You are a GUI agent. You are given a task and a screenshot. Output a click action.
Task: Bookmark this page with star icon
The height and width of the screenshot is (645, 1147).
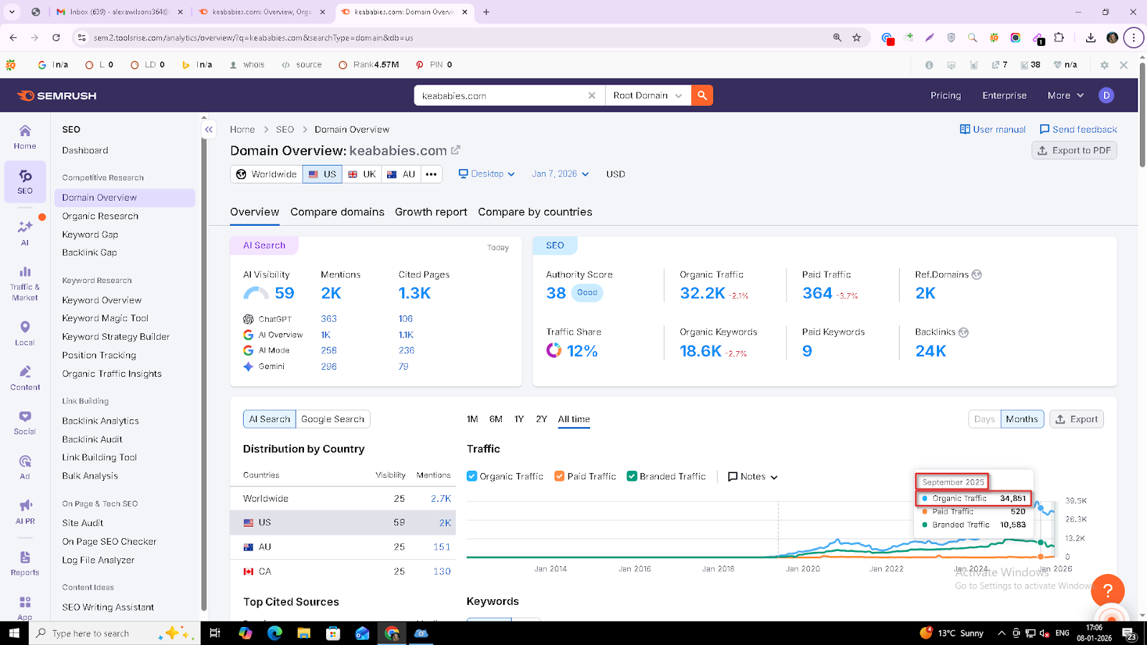pos(857,37)
